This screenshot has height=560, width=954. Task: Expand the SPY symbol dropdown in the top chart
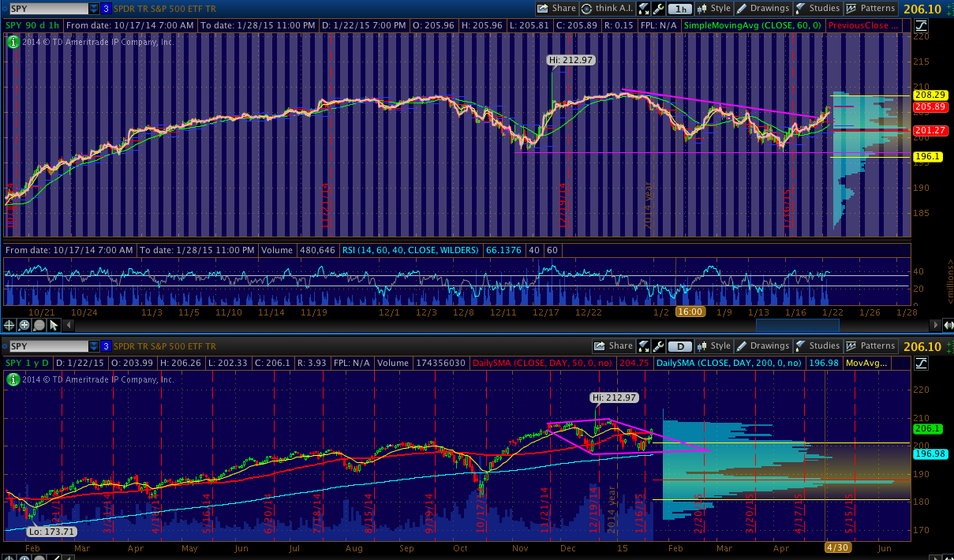tap(94, 9)
